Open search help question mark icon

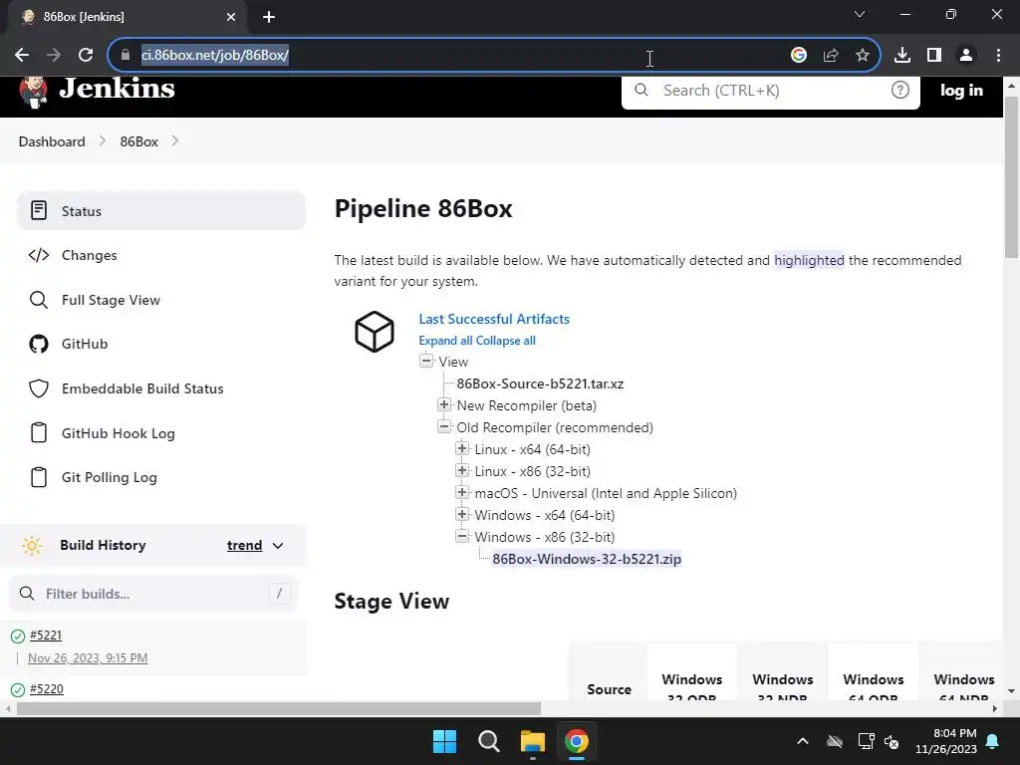point(900,90)
